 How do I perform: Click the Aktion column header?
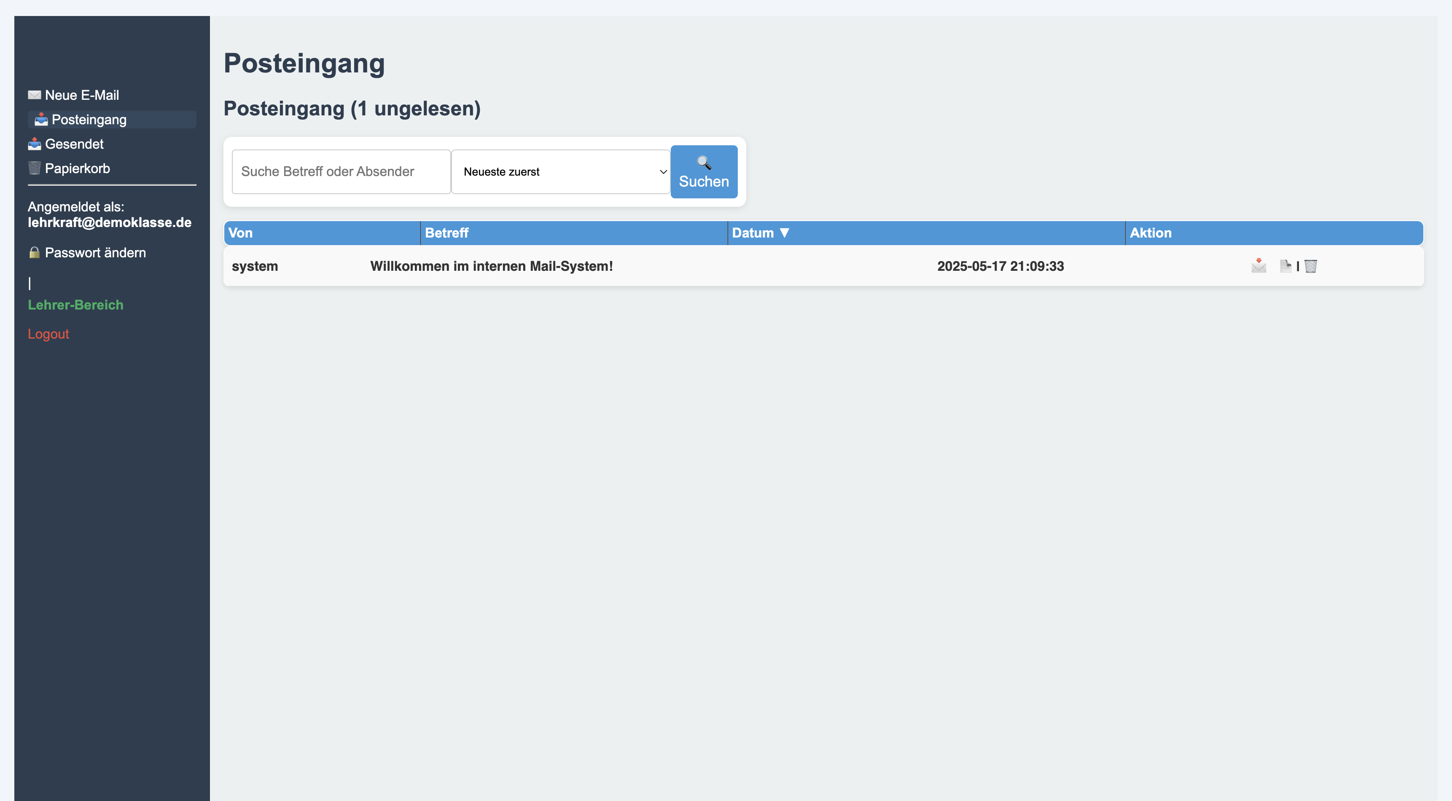(1151, 233)
